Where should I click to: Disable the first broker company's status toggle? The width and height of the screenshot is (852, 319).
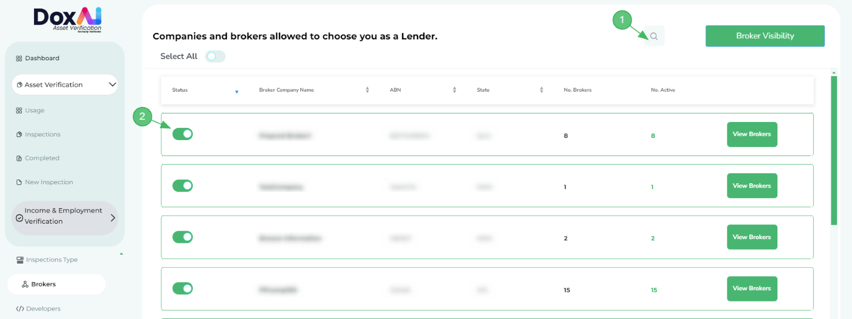coord(183,134)
